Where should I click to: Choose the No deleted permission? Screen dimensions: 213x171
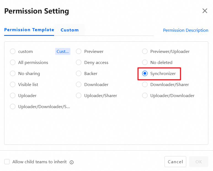pyautogui.click(x=145, y=63)
